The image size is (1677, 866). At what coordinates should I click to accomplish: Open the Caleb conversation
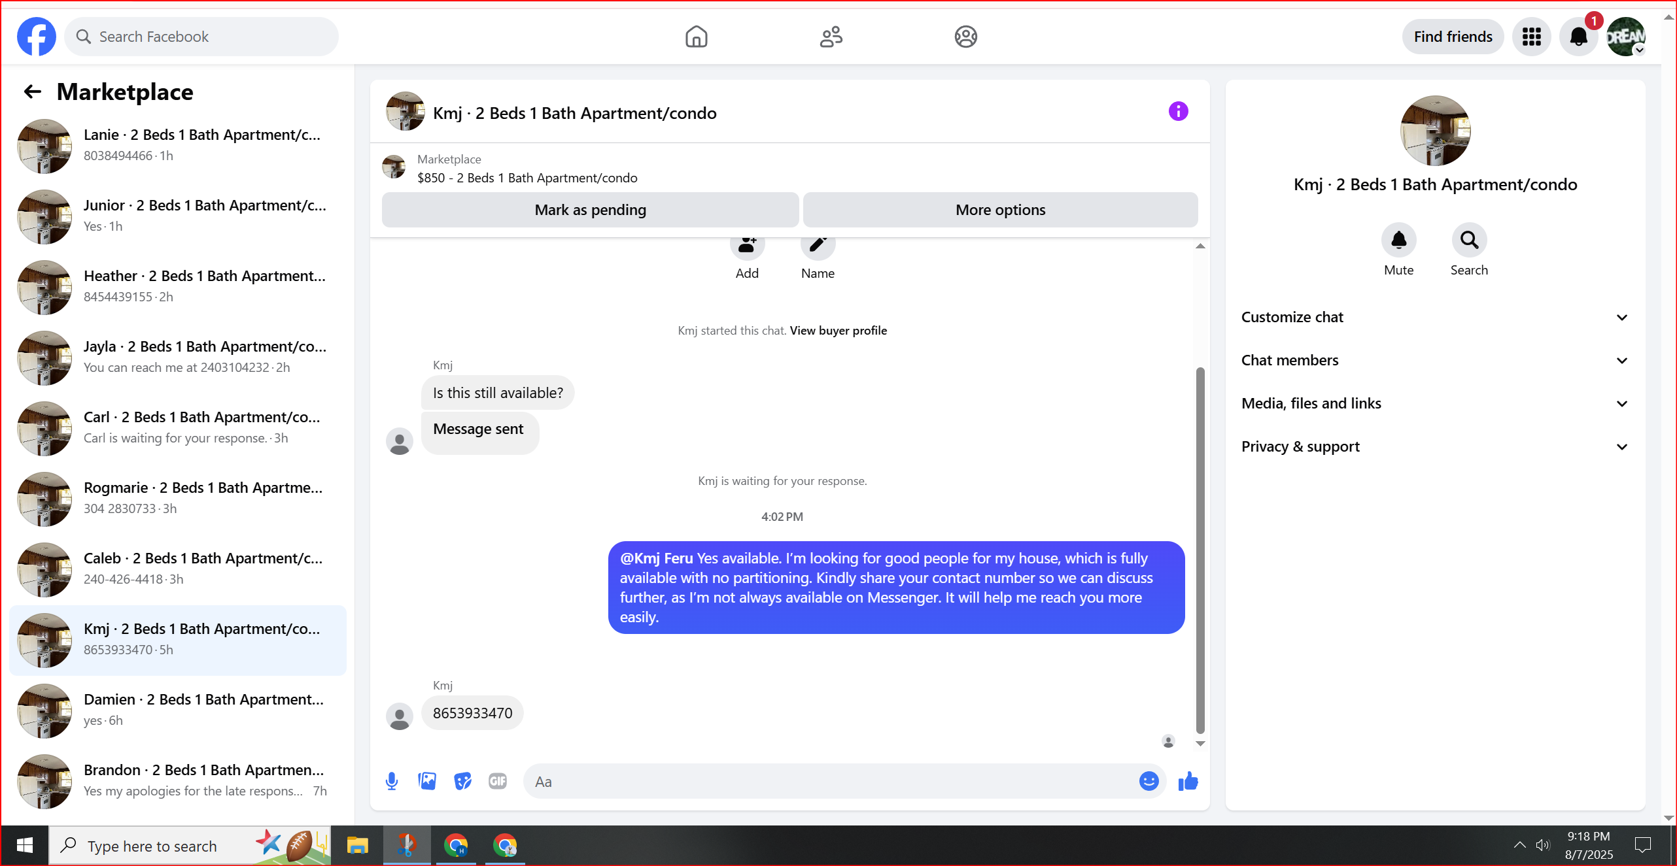(x=178, y=569)
